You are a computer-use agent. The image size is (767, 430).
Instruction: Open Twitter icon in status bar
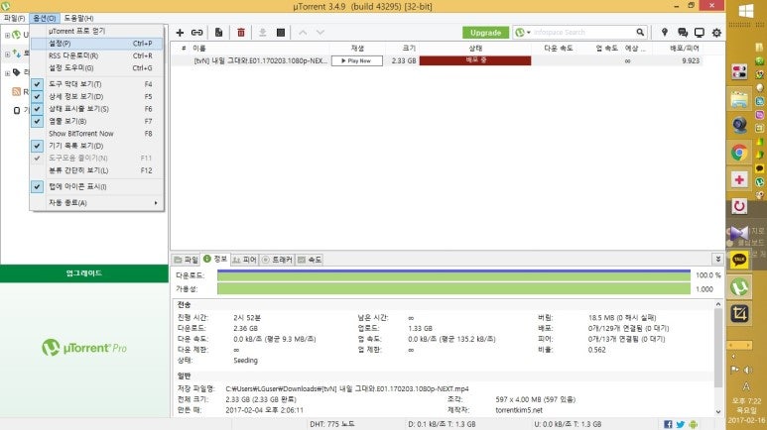pyautogui.click(x=681, y=424)
